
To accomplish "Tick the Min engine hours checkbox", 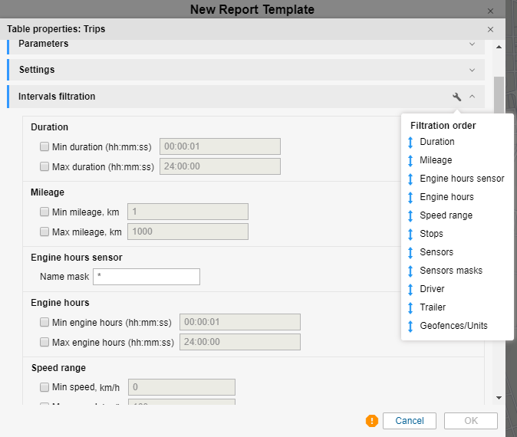I will pyautogui.click(x=44, y=322).
